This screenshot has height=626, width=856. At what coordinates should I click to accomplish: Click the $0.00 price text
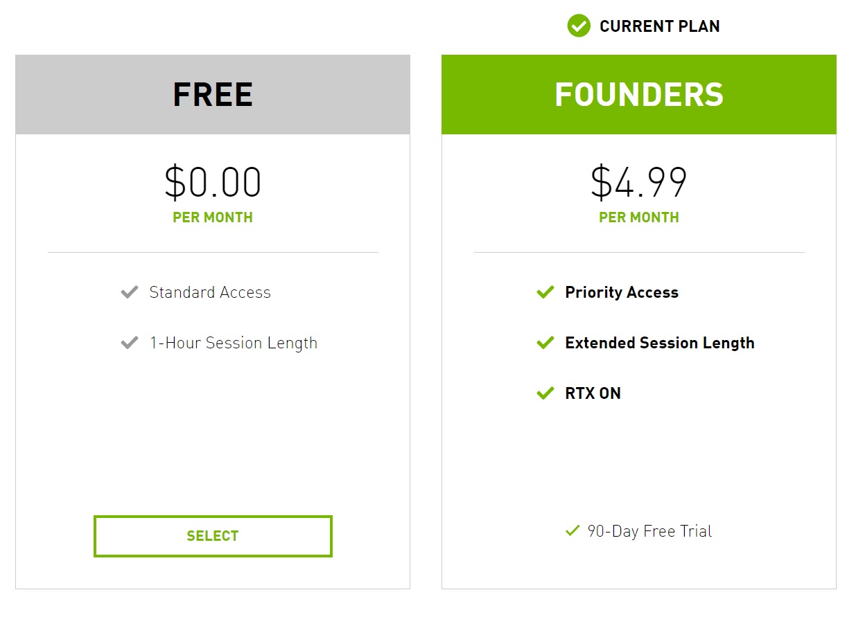point(213,182)
